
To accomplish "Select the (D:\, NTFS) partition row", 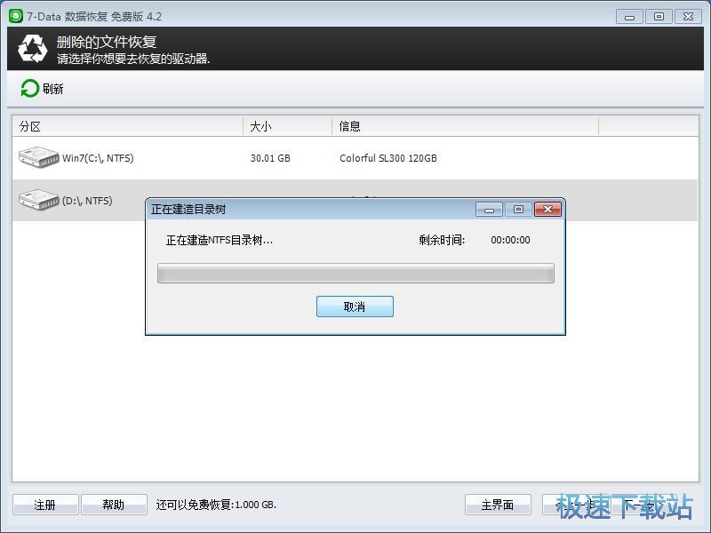I will [x=98, y=200].
